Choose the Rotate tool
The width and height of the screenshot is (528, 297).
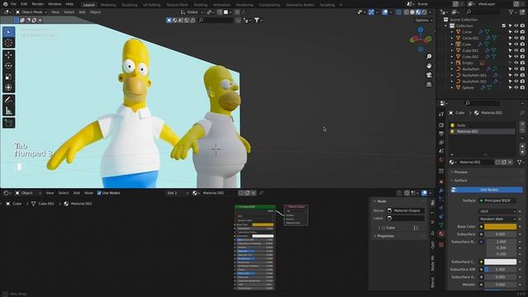(9, 66)
